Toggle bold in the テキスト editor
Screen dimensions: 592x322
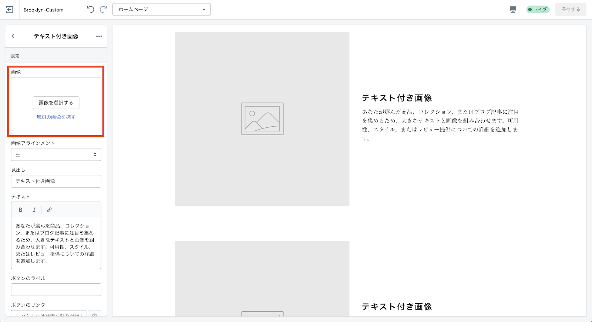(x=21, y=210)
